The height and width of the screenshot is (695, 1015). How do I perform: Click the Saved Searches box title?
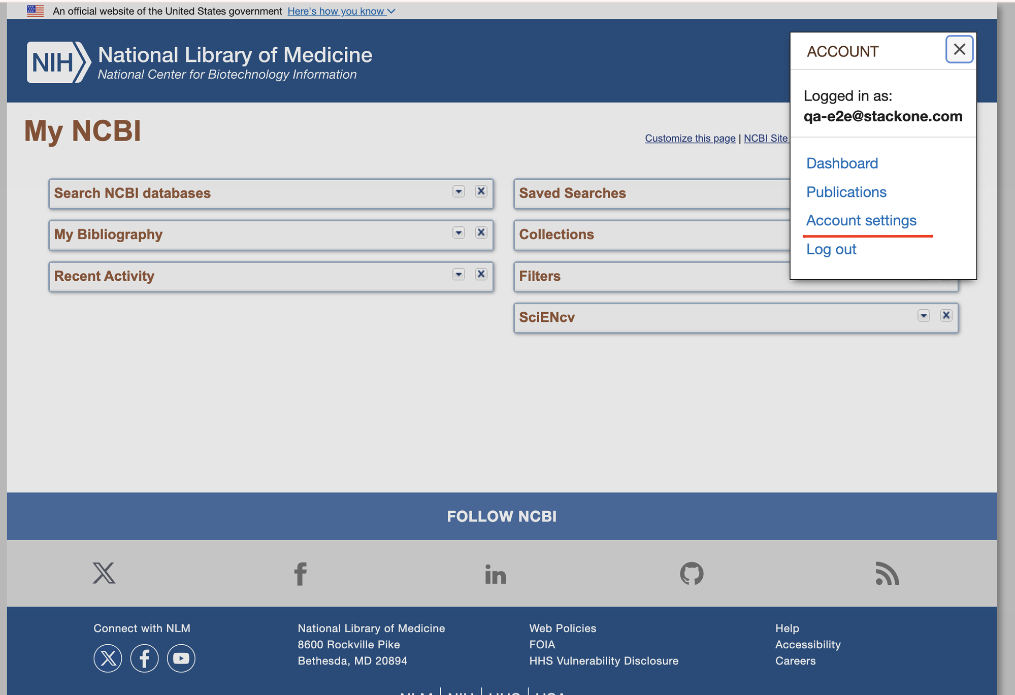[572, 193]
